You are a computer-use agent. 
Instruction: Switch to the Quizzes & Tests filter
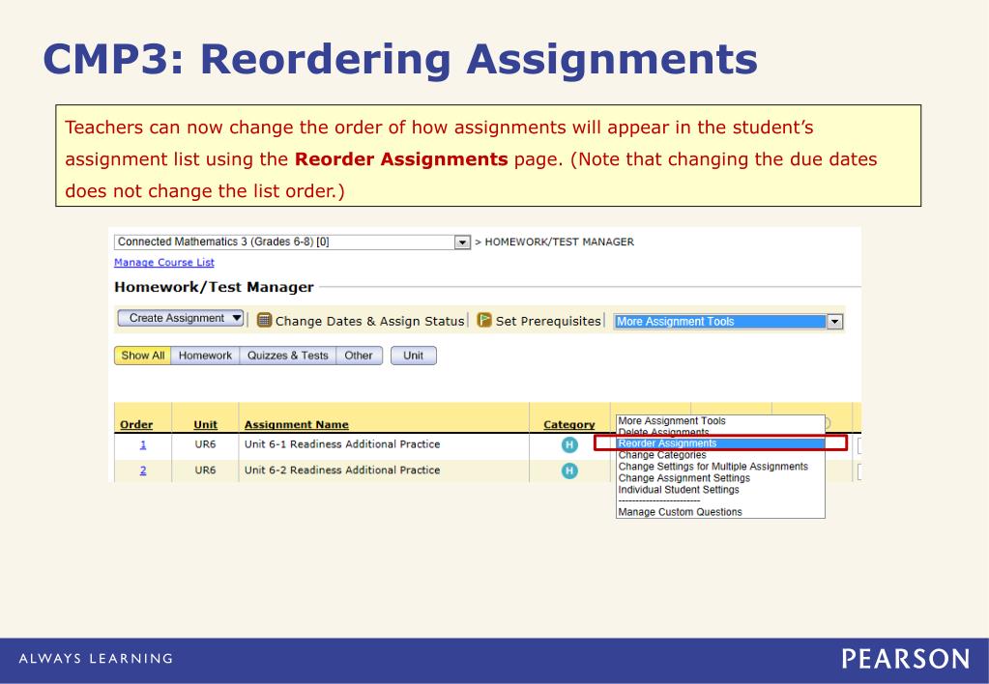(x=288, y=356)
